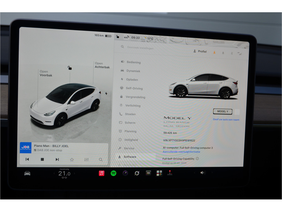
Task: Lower volume with left arrow
Action: tap(194, 172)
